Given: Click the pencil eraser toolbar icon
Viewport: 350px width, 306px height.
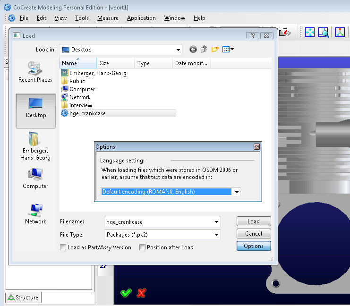Looking at the screenshot, I should [285, 33].
